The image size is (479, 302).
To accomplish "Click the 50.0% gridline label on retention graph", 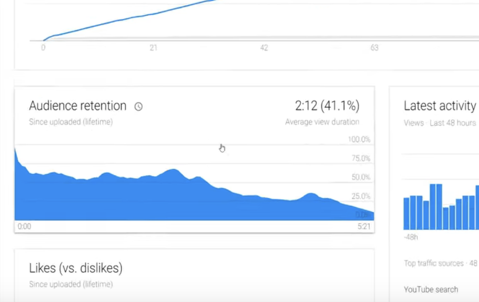I will point(361,177).
